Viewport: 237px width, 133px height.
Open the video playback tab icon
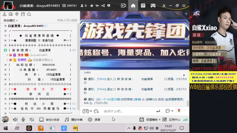tap(123, 6)
